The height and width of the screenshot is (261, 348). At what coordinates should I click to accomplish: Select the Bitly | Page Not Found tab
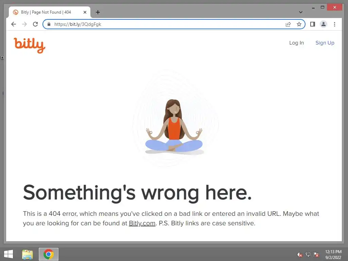pos(50,12)
